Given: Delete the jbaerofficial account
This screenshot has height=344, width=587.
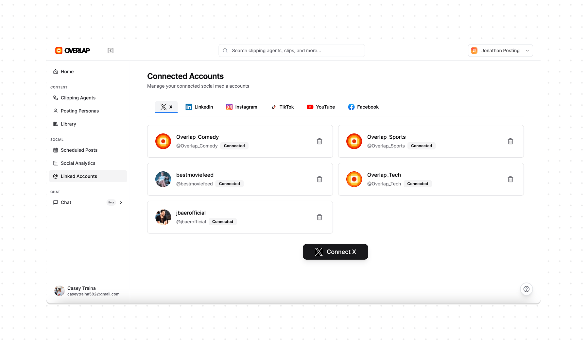Looking at the screenshot, I should tap(319, 217).
